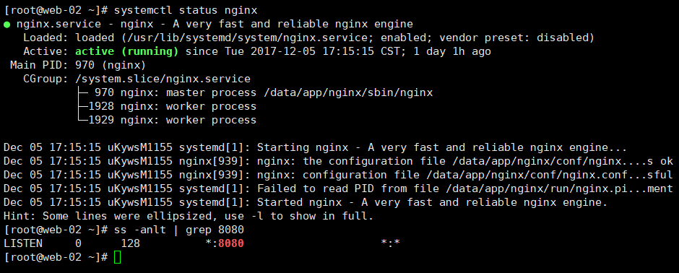
Task: Select the 1928 nginx worker process entry
Action: coord(173,106)
